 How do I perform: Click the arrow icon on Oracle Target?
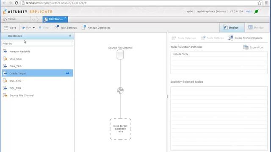pos(68,73)
